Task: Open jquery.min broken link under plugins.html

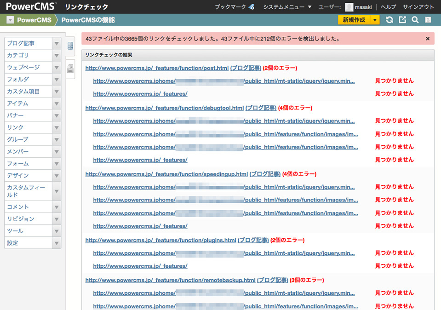Action: pos(224,253)
